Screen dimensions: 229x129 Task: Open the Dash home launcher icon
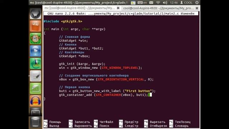click(35, 14)
